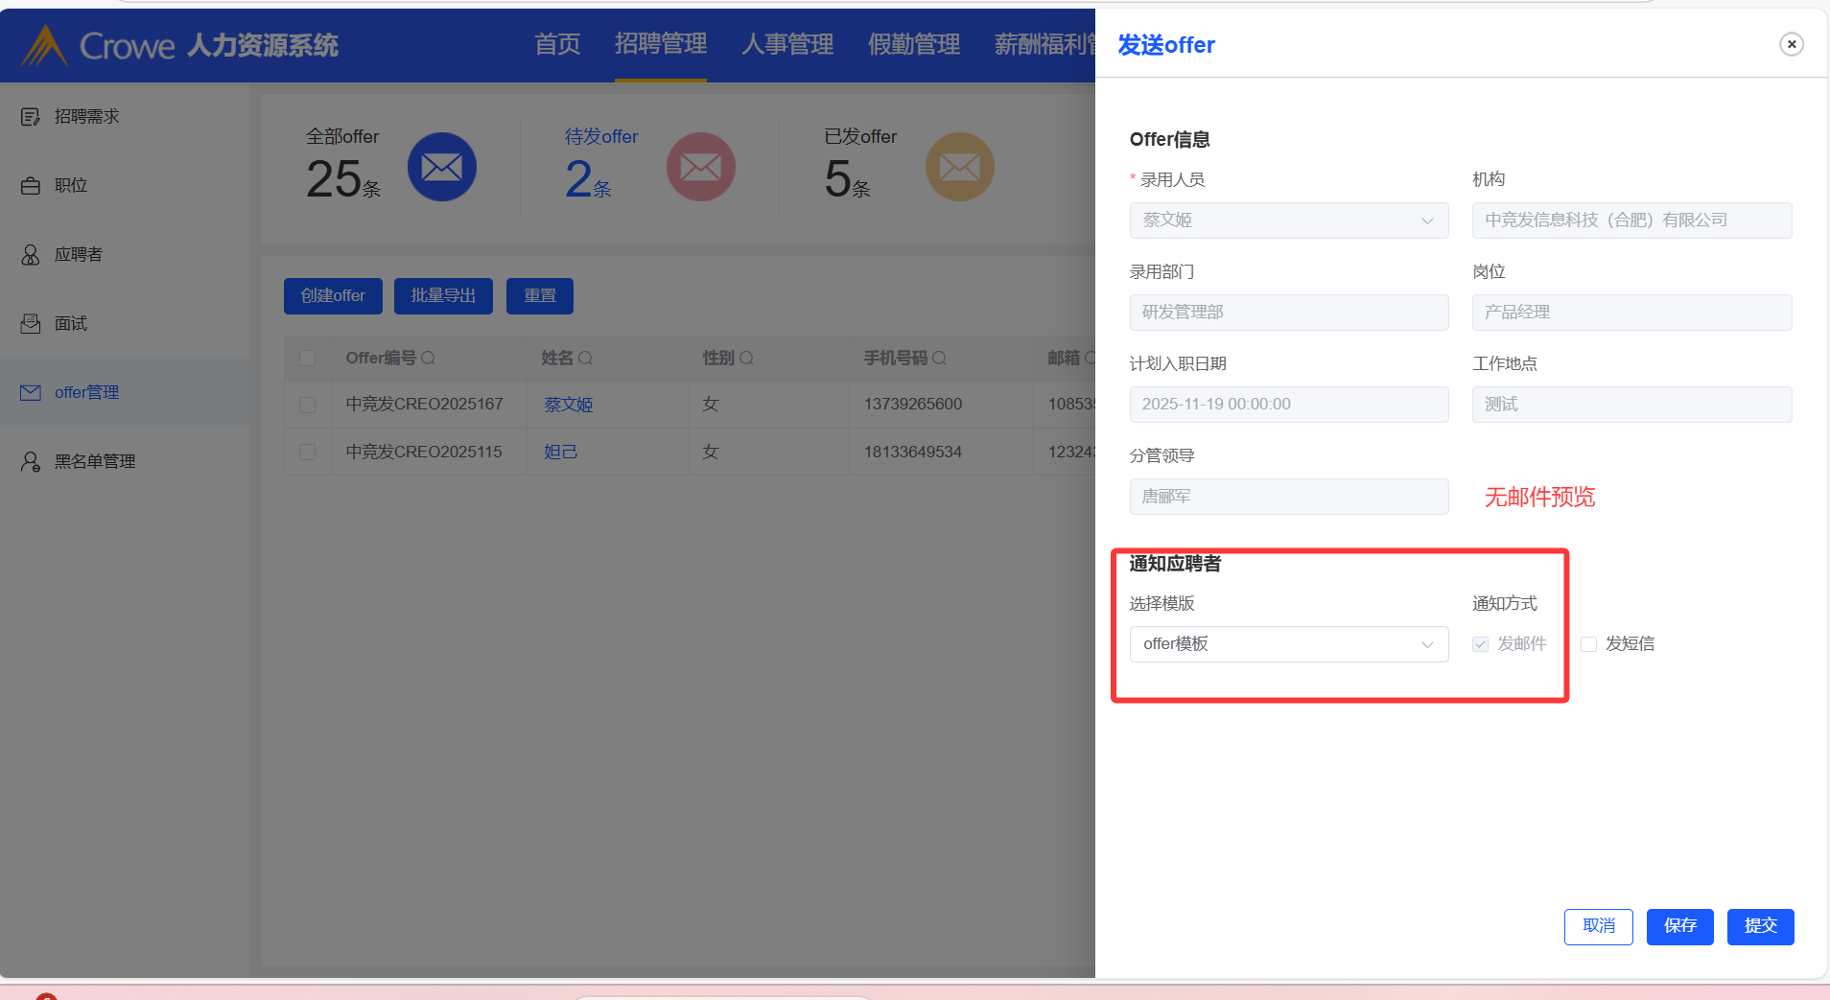Click the search icon beside 手机号码 header
1830x1000 pixels.
[x=940, y=359]
